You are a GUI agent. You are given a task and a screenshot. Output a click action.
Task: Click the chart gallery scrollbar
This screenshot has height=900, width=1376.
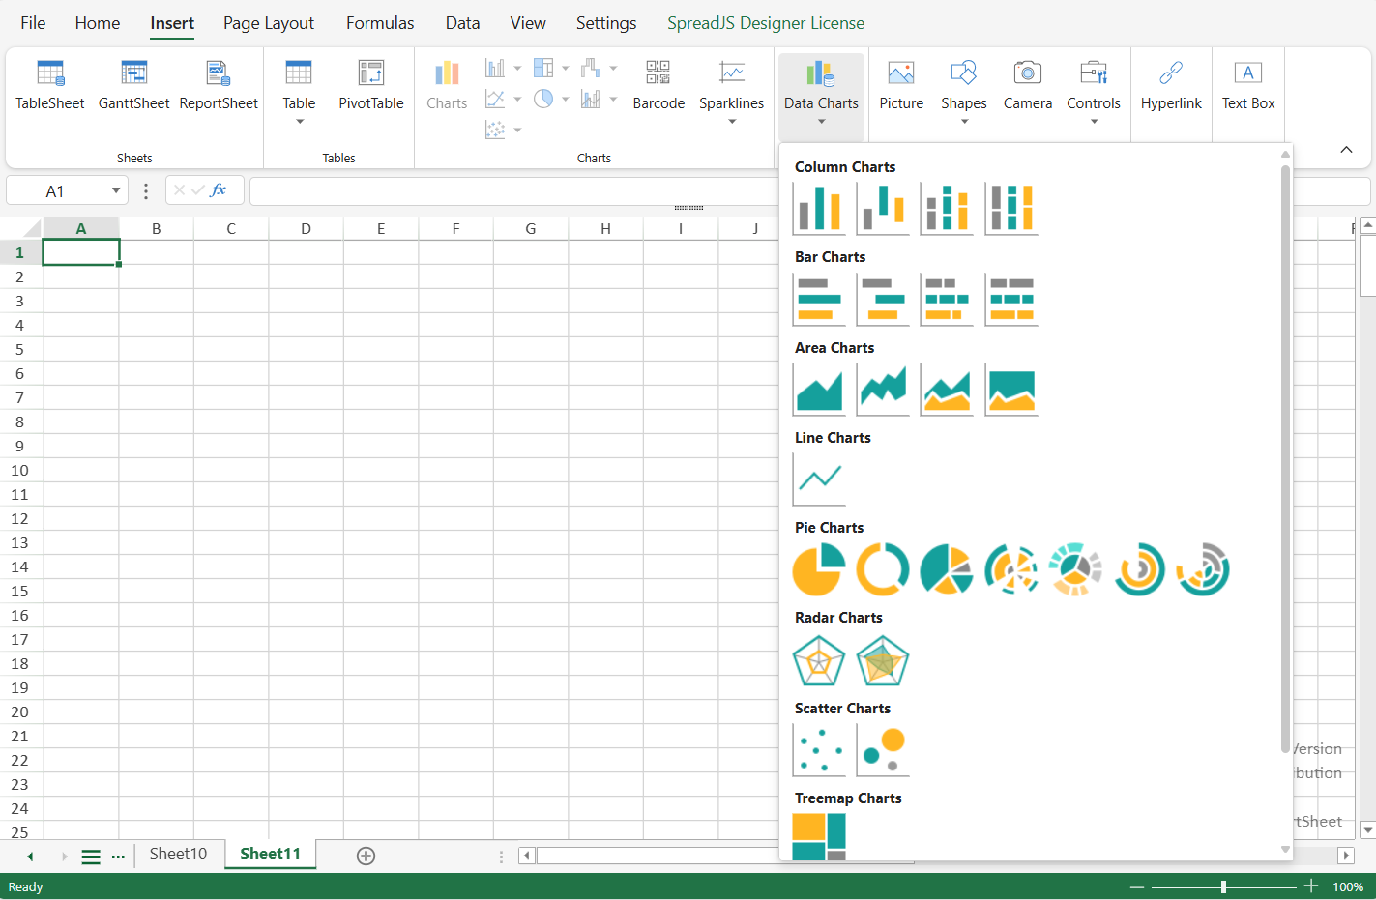(x=1285, y=459)
